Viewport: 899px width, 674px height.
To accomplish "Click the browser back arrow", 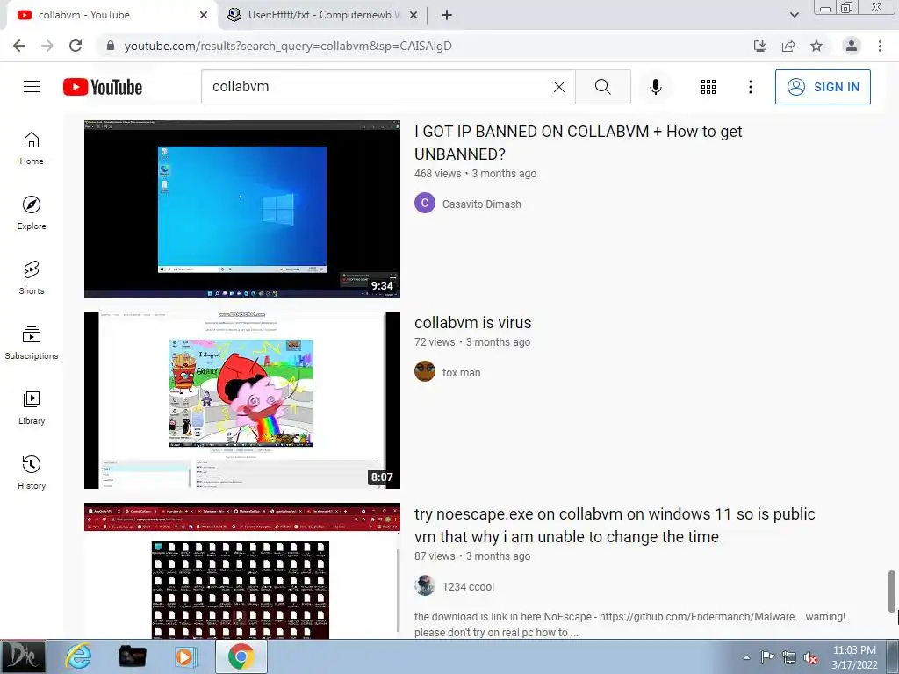I will 19,46.
